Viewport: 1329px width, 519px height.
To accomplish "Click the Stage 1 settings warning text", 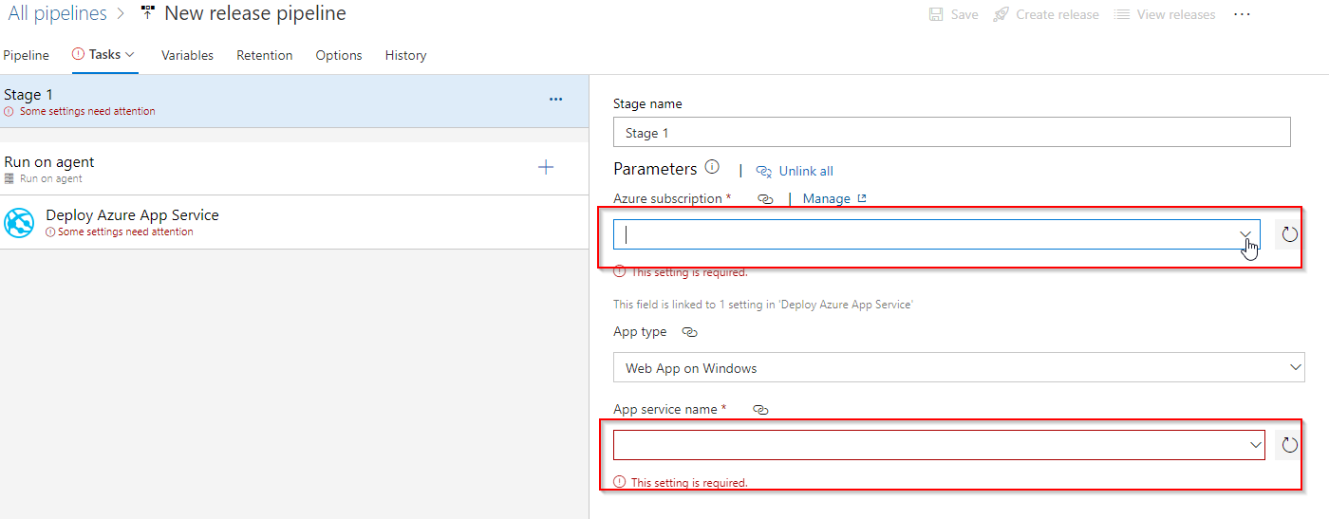I will tap(87, 111).
